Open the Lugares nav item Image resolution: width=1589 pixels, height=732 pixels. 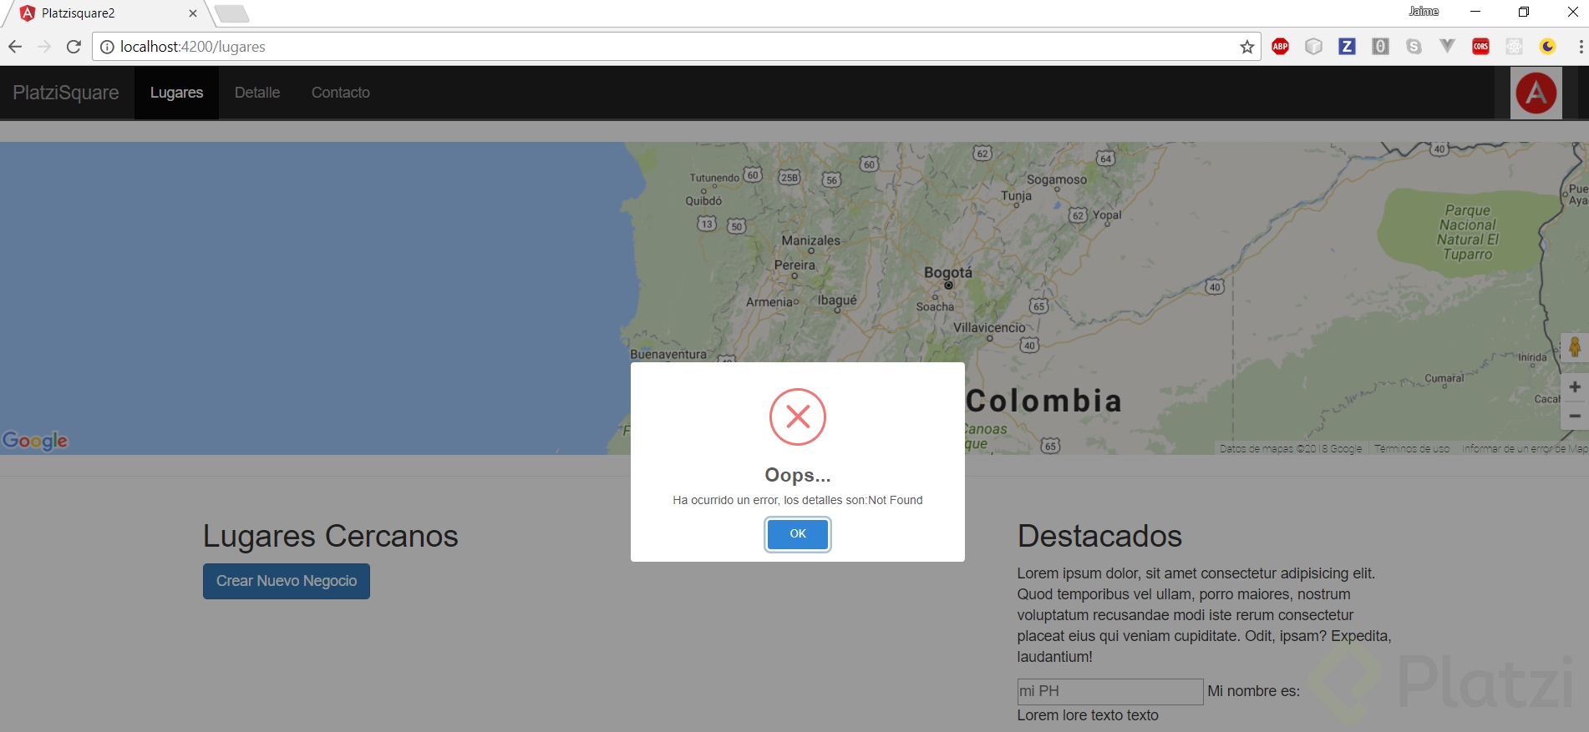click(176, 93)
